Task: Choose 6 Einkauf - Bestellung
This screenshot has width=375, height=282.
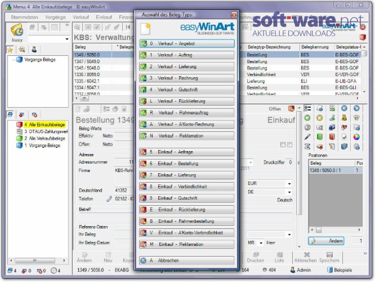Action: tap(187, 164)
